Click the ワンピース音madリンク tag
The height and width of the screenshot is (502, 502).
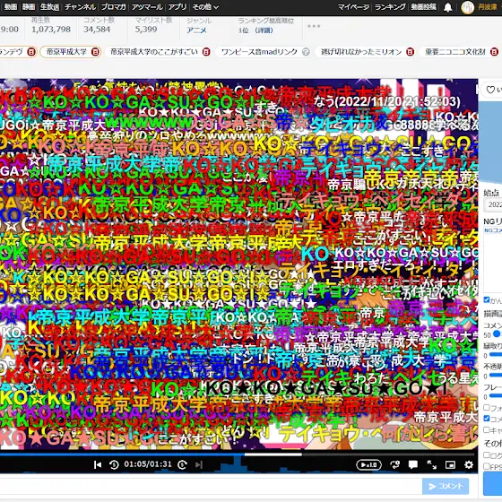[259, 52]
